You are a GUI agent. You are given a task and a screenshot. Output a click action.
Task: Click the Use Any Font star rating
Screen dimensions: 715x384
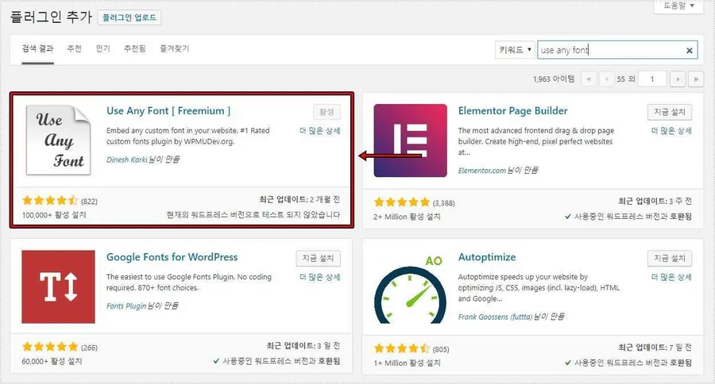point(50,201)
